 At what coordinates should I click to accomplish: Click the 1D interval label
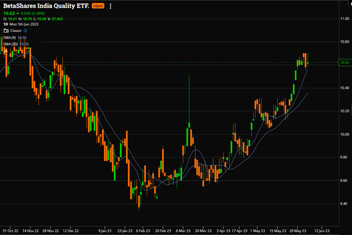pos(6,24)
